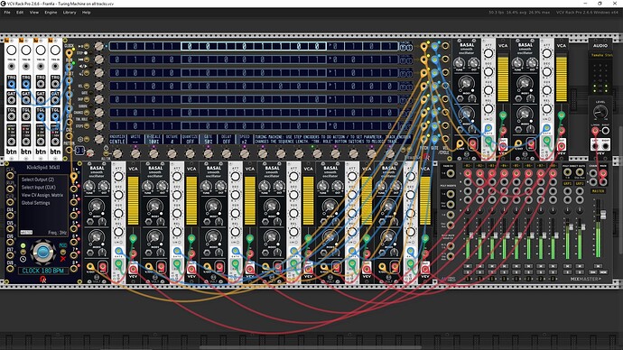Click the VEL button on the sequencer
The image size is (623, 350).
(x=87, y=86)
